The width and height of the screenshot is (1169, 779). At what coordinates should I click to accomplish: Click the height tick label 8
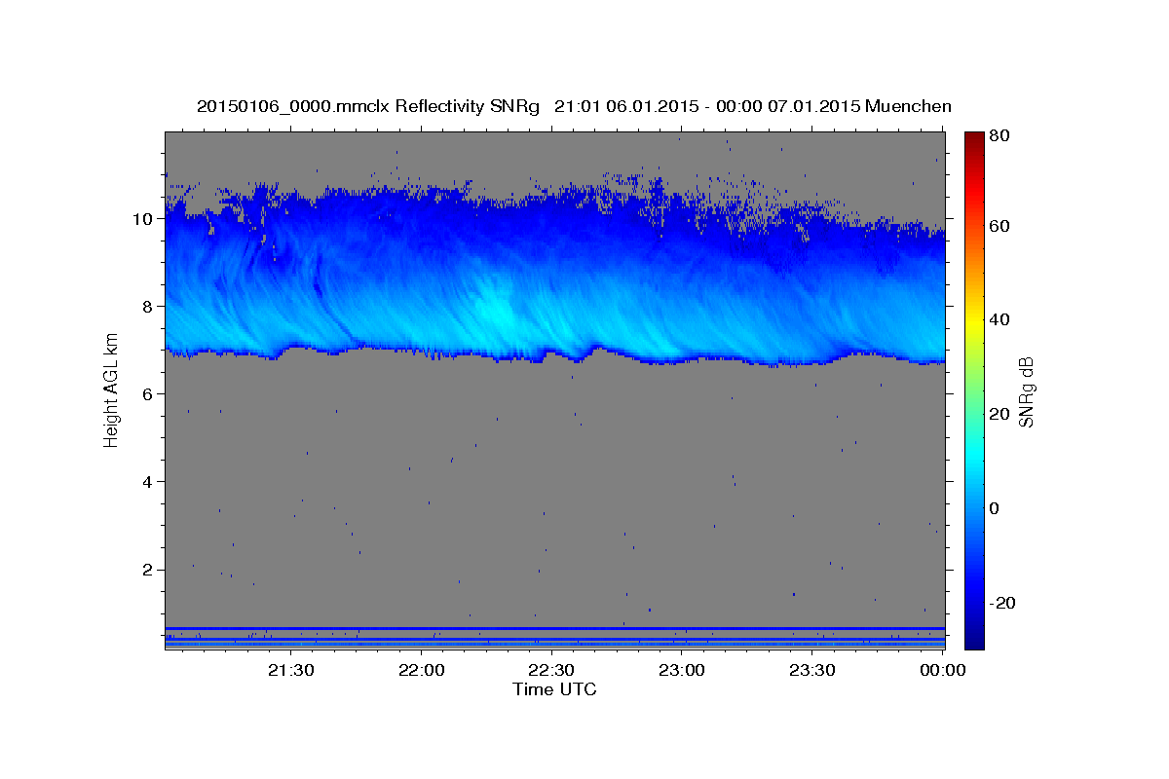point(148,307)
